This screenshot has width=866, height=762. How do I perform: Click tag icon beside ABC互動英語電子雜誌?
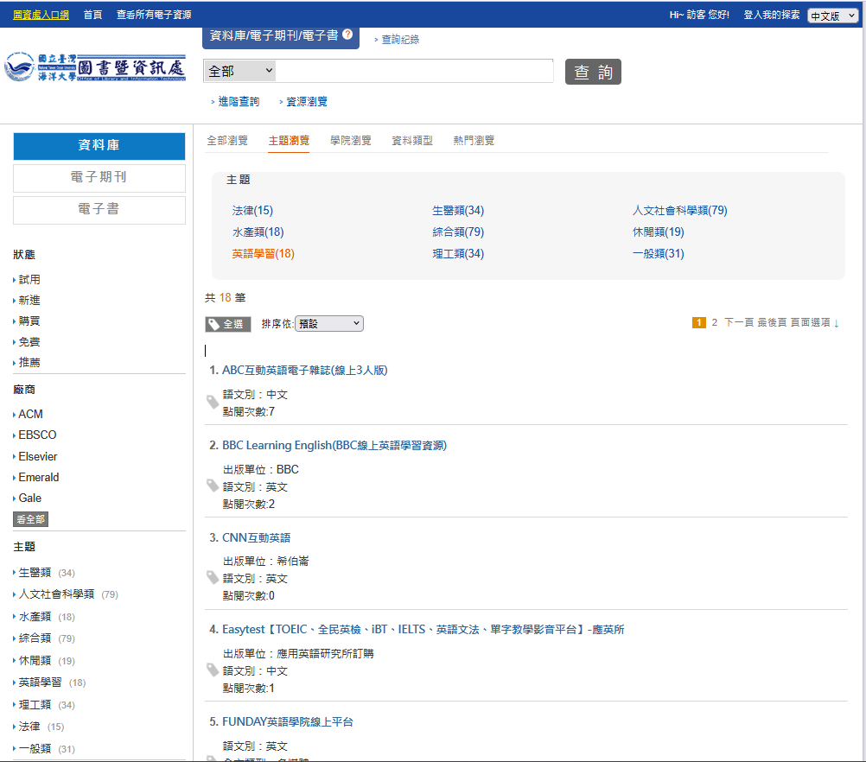point(212,402)
